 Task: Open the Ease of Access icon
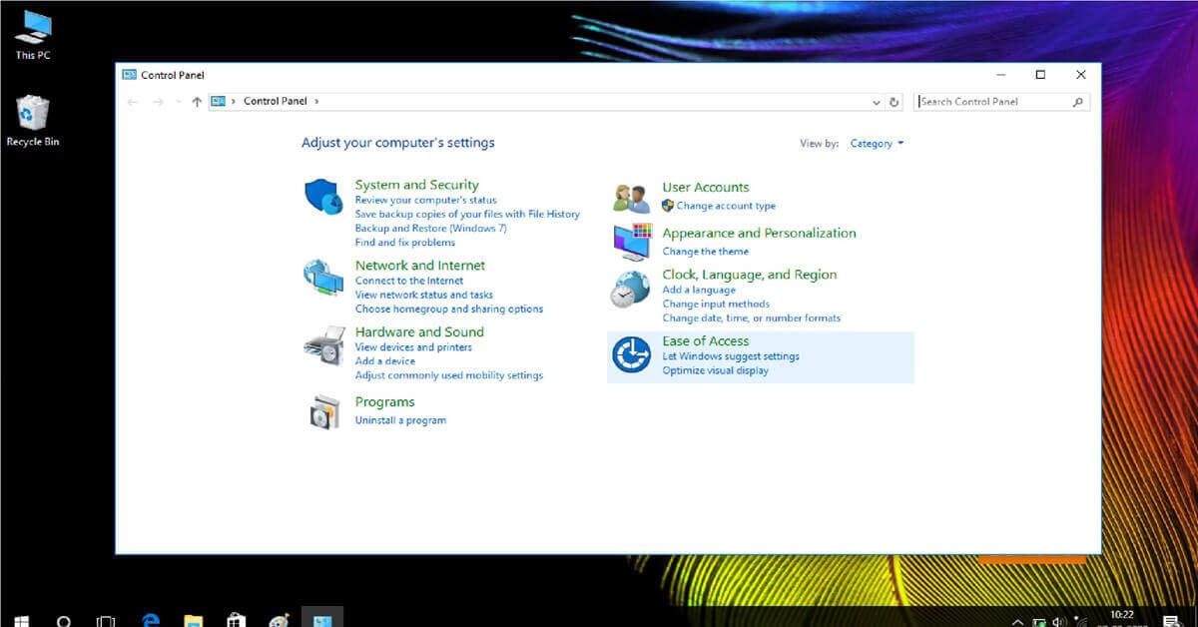(x=631, y=354)
